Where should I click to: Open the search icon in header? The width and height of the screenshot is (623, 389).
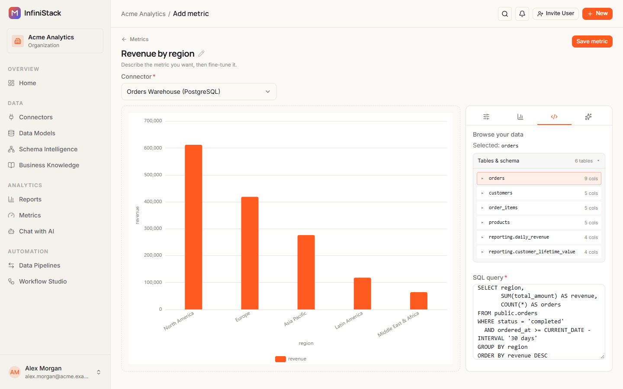click(x=505, y=14)
